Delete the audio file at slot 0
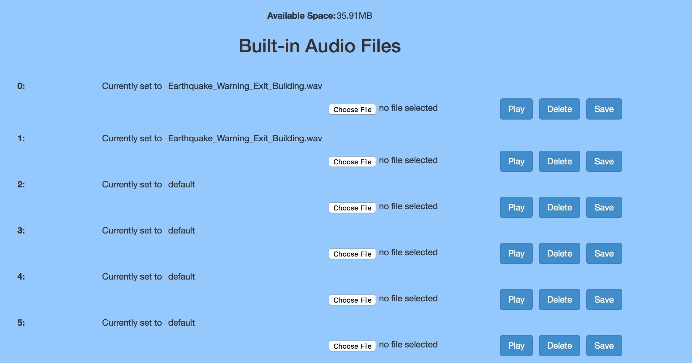692x363 pixels. pos(559,108)
